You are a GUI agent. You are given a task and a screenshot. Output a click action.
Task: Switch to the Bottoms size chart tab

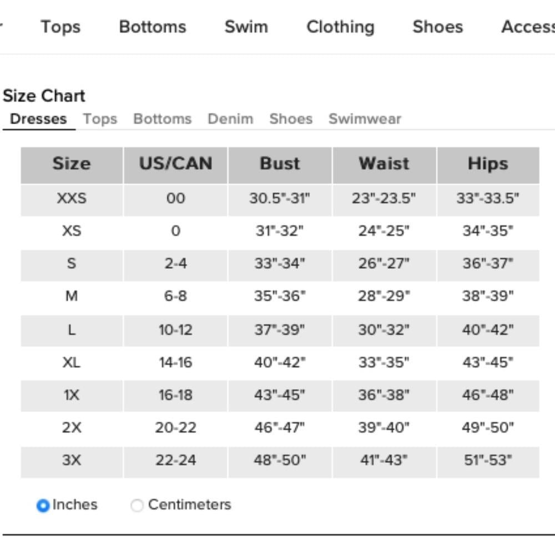click(163, 119)
